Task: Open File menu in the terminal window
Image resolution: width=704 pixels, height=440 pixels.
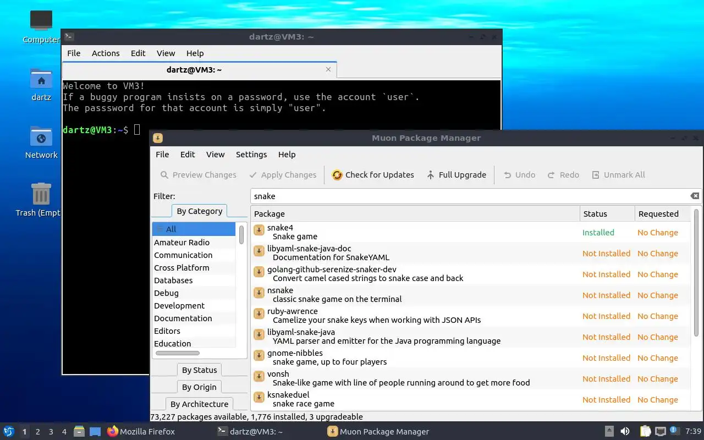Action: (74, 53)
